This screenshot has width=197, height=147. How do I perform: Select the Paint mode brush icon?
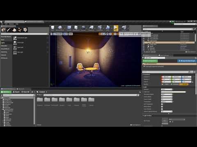pyautogui.click(x=9, y=30)
